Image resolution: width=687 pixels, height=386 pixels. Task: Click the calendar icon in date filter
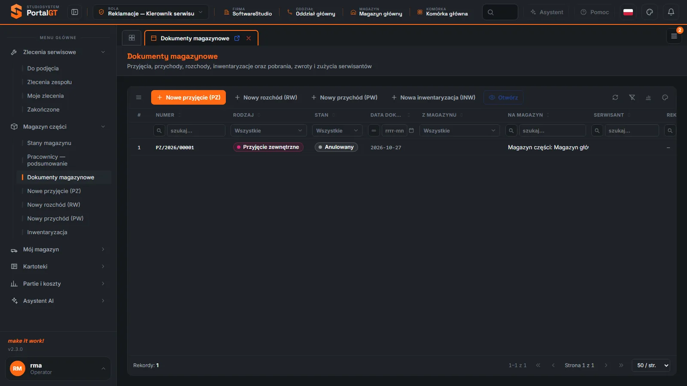coord(411,130)
